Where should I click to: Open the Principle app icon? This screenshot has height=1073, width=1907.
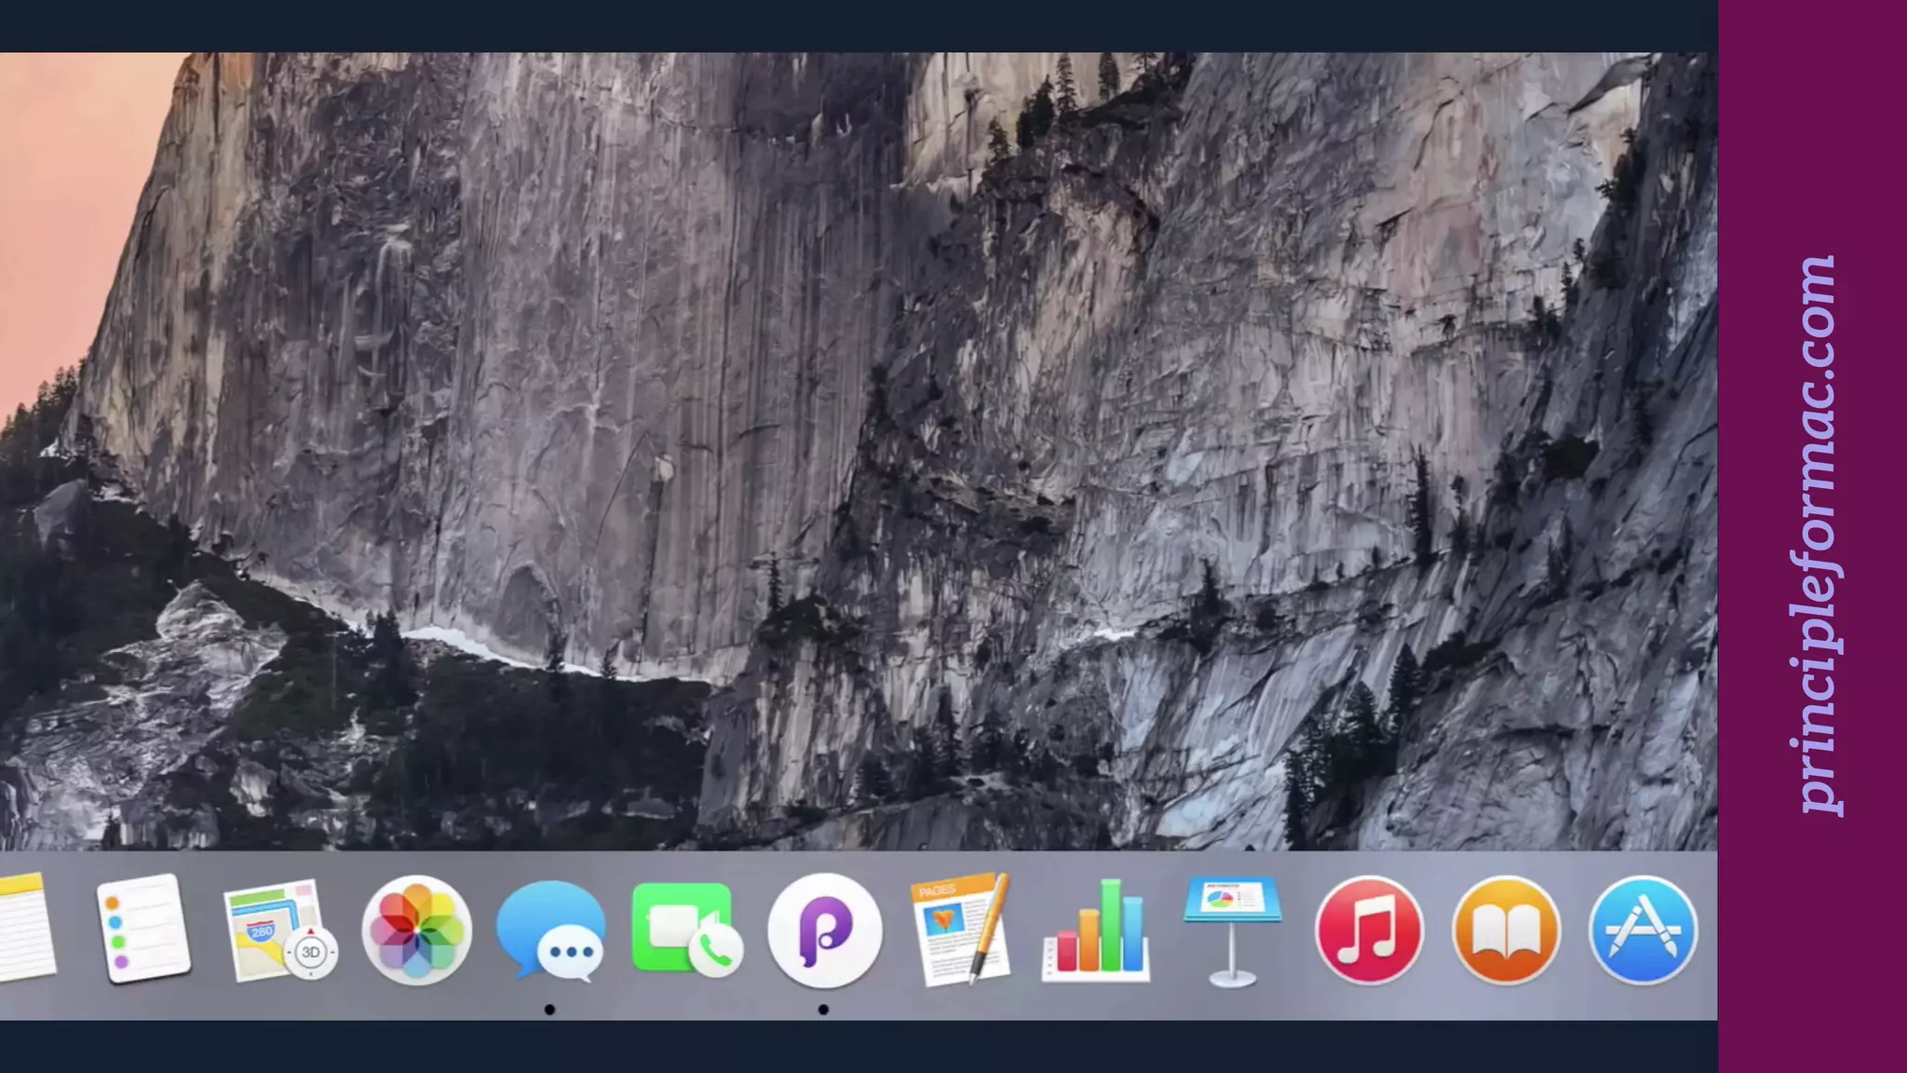tap(824, 930)
